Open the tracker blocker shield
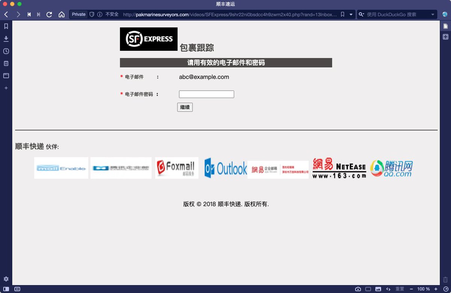This screenshot has height=293, width=451. coord(92,14)
